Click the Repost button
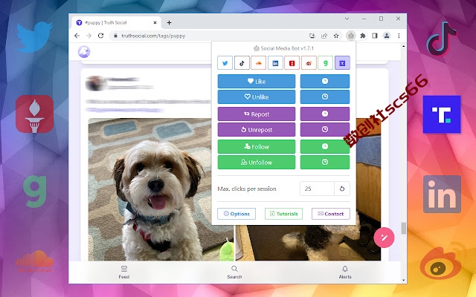The width and height of the screenshot is (476, 297). point(257,114)
